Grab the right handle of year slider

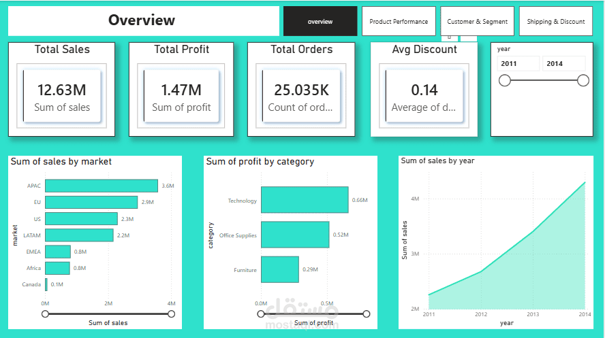point(583,80)
